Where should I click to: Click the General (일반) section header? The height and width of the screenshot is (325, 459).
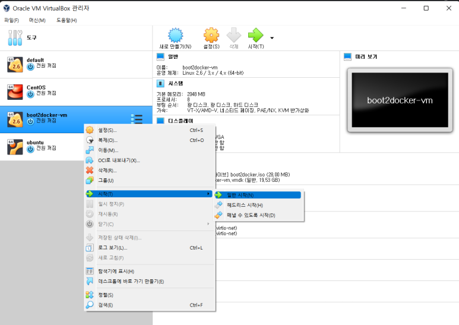(x=173, y=56)
